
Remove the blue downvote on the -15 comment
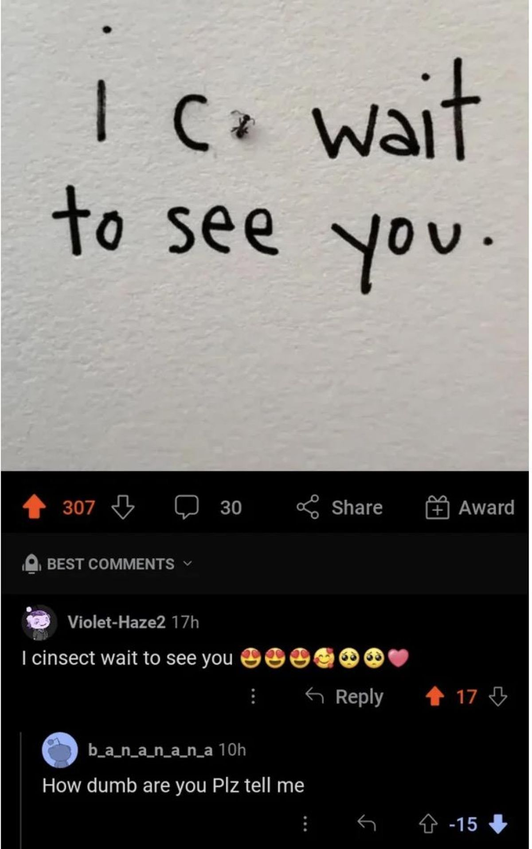[498, 824]
